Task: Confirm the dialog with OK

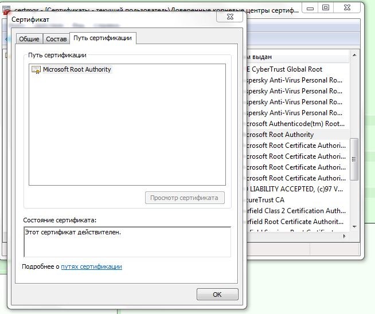Action: tap(217, 295)
